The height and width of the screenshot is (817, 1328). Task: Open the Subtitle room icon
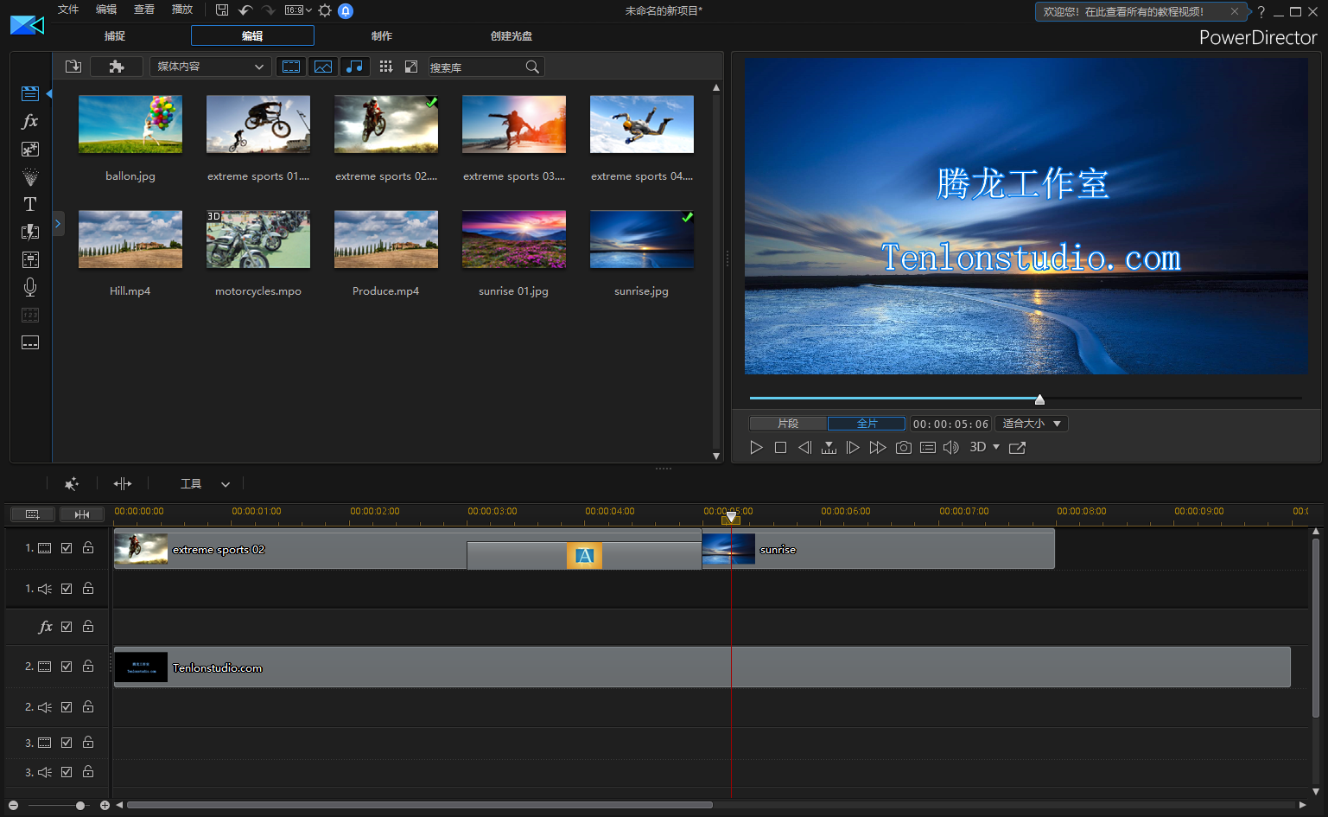pos(30,342)
